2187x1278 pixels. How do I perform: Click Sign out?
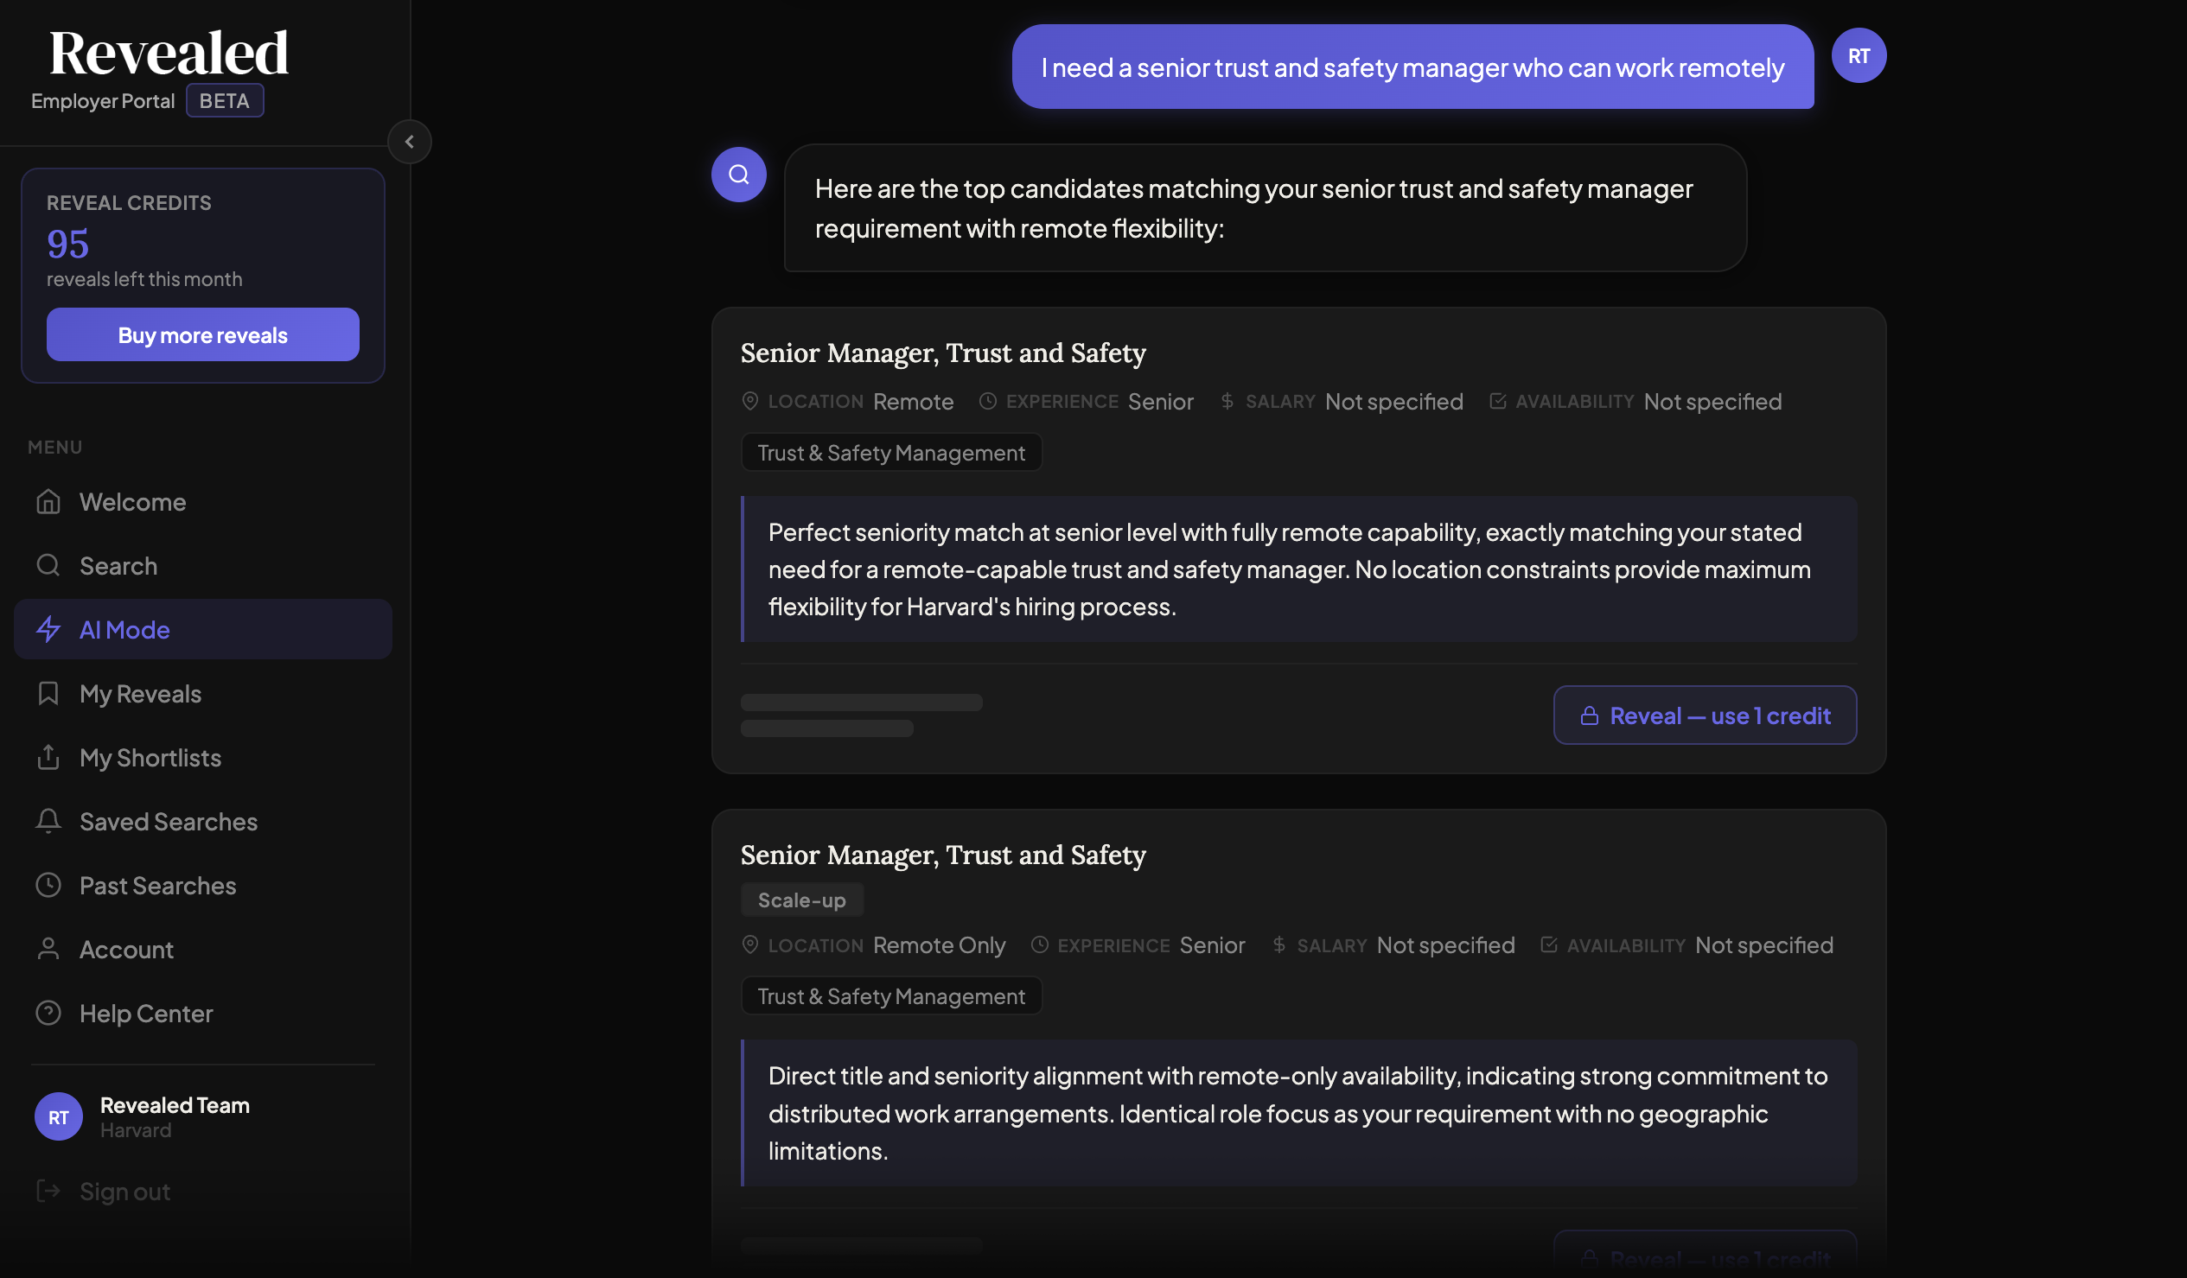125,1192
